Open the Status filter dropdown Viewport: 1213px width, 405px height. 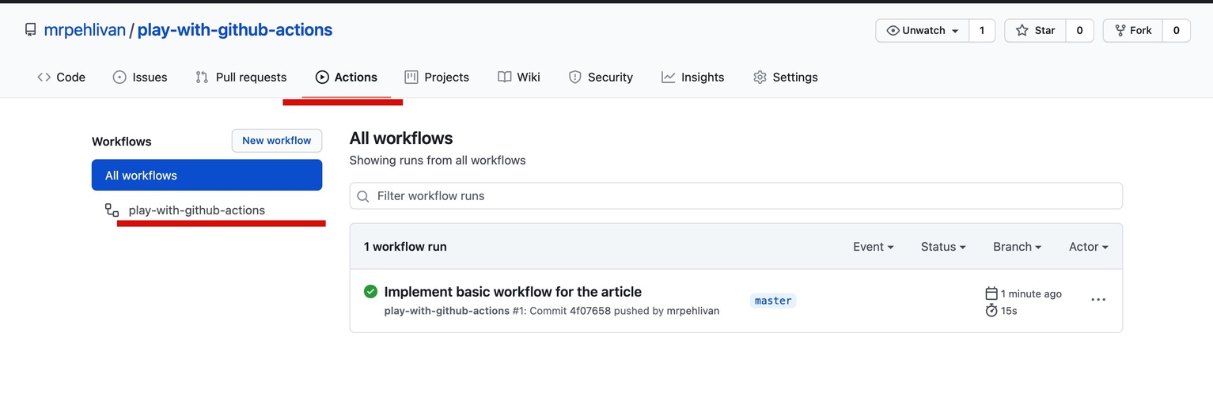pyautogui.click(x=943, y=247)
